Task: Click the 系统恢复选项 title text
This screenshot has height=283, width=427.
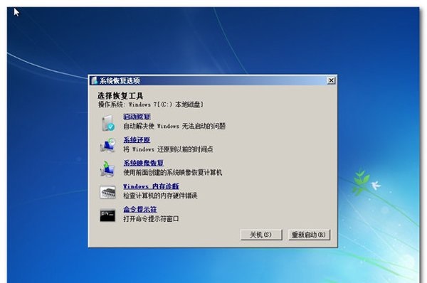Action: pyautogui.click(x=120, y=81)
